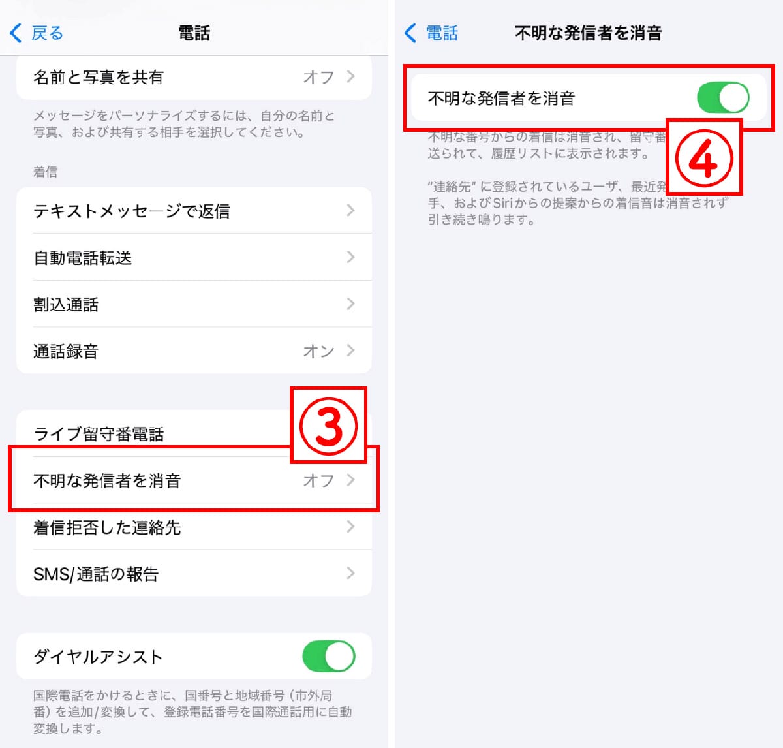The width and height of the screenshot is (783, 748).
Task: Open the 着信拒否した連絡先 chevron arrow
Action: [350, 527]
